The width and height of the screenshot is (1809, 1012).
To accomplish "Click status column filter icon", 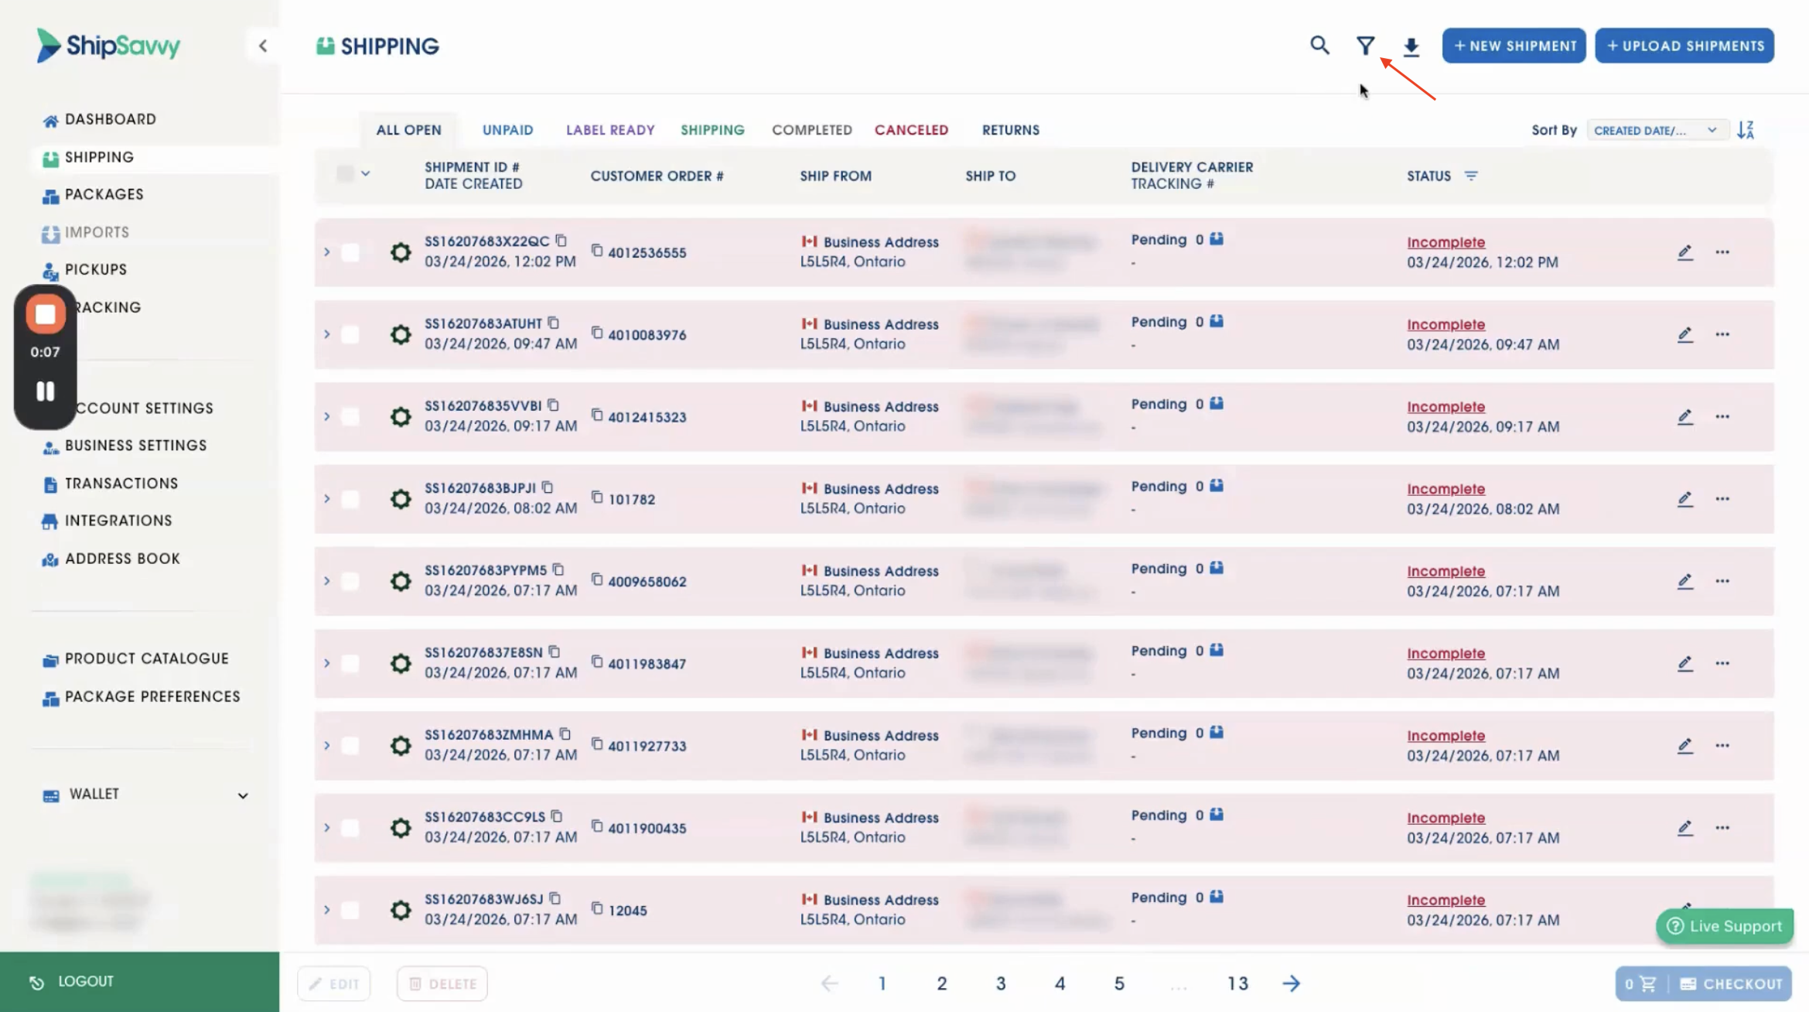I will (1470, 176).
